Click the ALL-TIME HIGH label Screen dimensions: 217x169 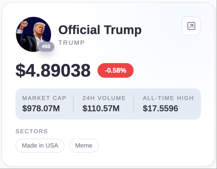coord(168,98)
